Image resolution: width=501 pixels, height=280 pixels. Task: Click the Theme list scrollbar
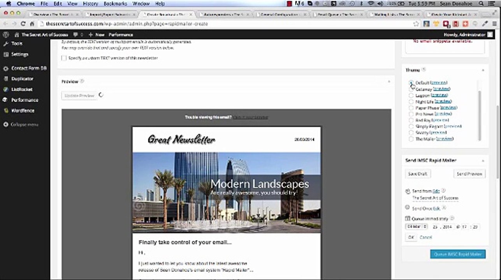[480, 115]
